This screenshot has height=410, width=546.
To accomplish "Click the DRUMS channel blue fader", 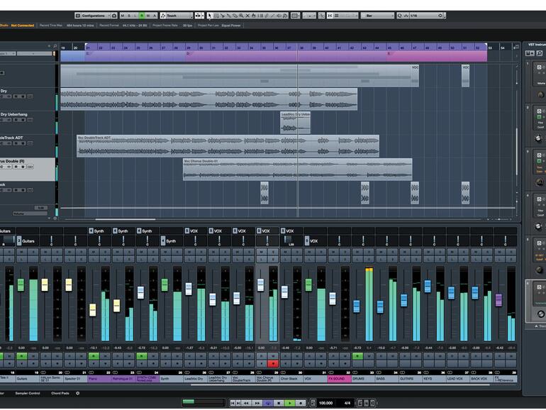I will pos(356,306).
